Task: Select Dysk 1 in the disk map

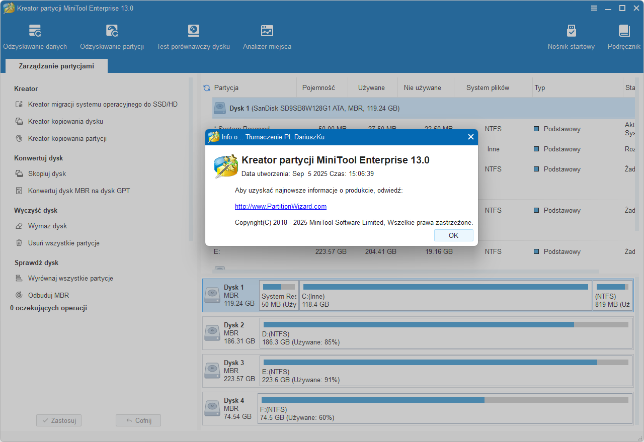Action: coord(230,295)
